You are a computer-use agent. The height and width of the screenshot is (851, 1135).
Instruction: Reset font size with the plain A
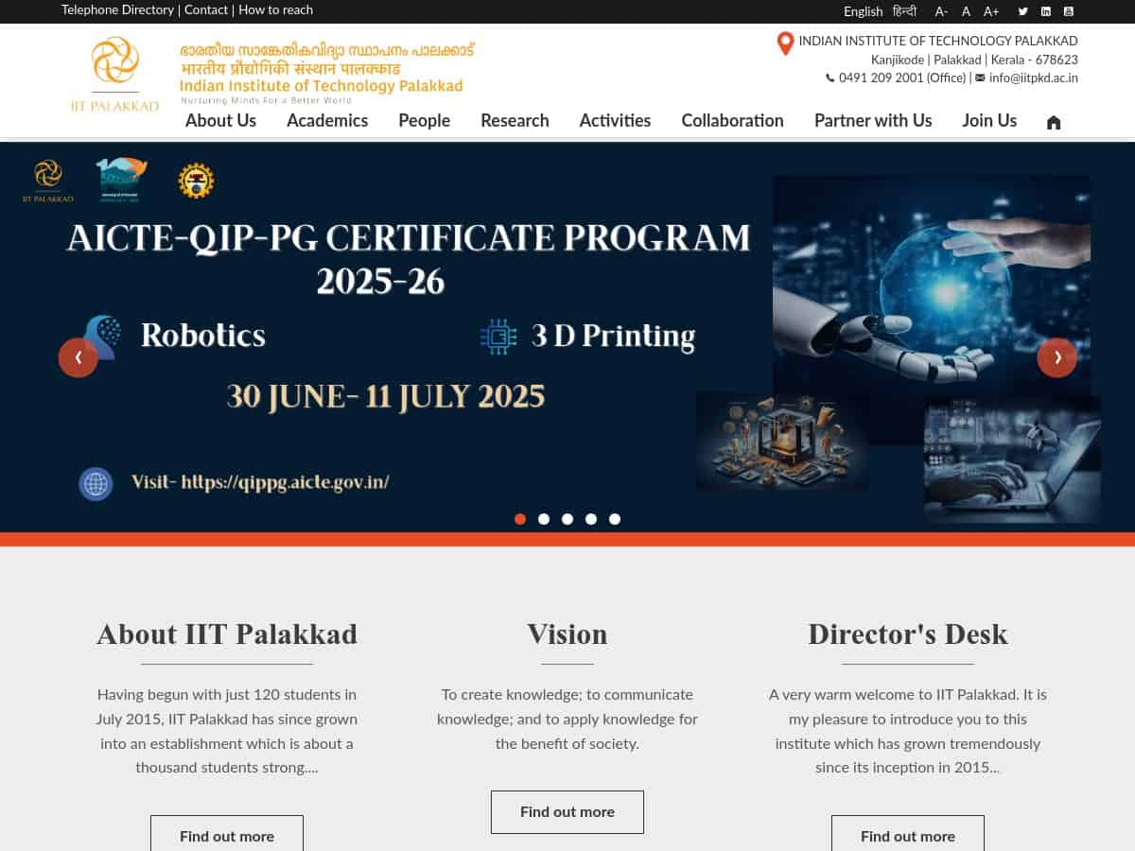click(x=966, y=11)
